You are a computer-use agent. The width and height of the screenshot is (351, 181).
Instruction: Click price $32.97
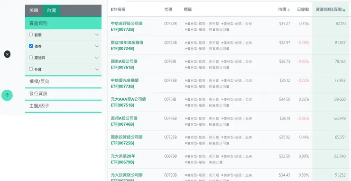click(285, 43)
